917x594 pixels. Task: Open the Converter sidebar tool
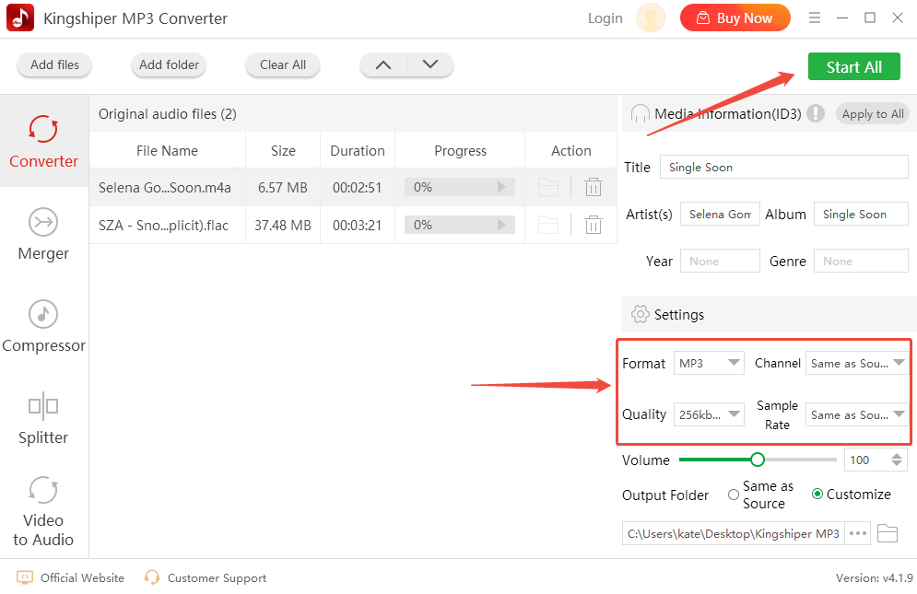[44, 142]
